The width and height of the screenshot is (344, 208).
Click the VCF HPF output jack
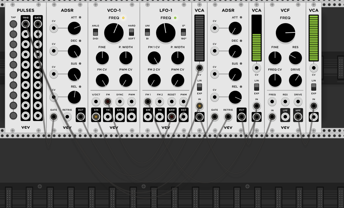[298, 117]
